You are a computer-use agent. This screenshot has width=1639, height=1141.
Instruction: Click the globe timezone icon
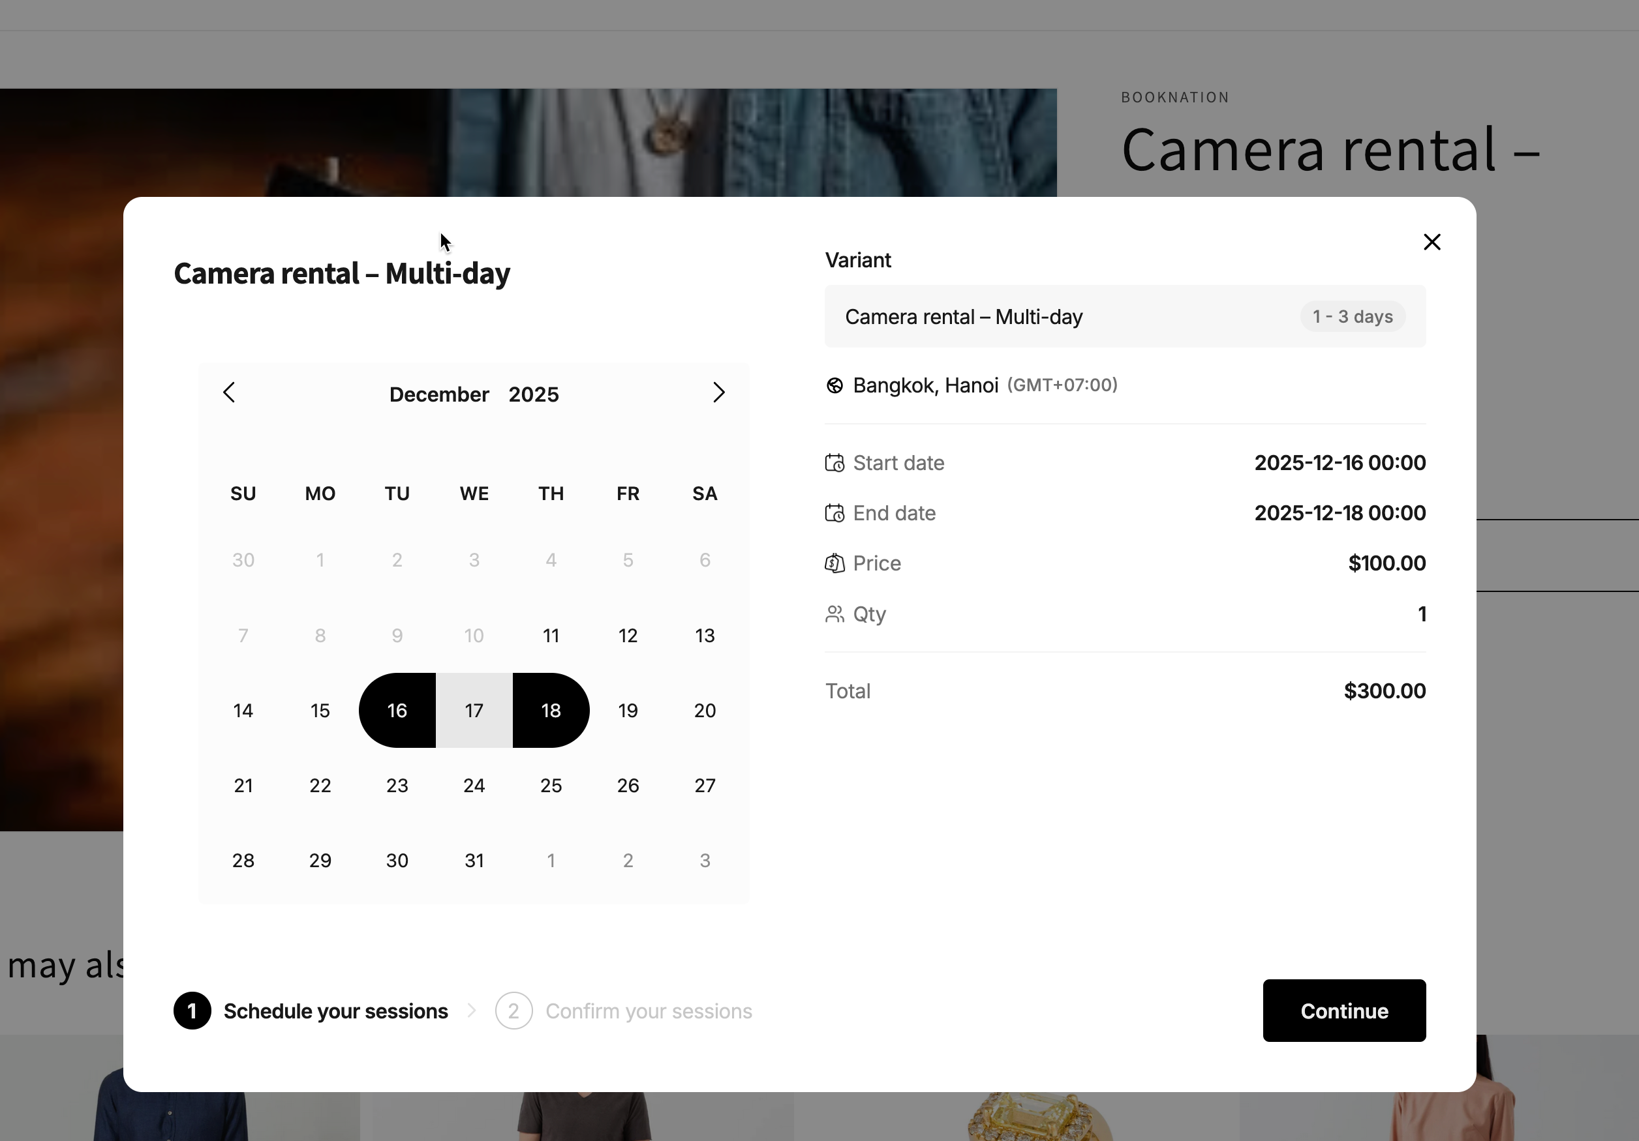click(834, 386)
